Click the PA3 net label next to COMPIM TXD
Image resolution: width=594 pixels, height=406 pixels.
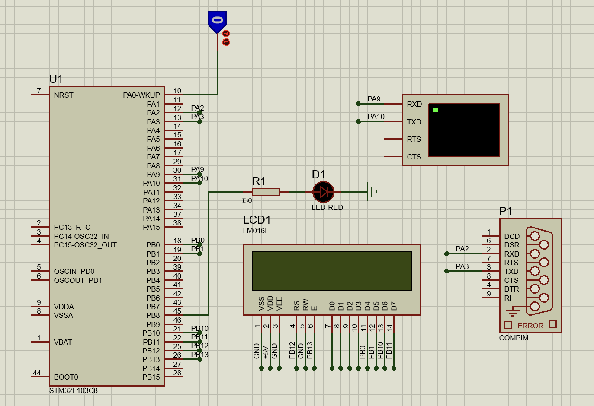[462, 266]
